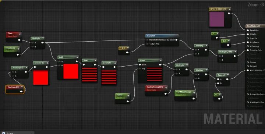Viewport: 265px width, 134px height.
Task: Click the purple color preview swatch
Action: click(x=217, y=19)
